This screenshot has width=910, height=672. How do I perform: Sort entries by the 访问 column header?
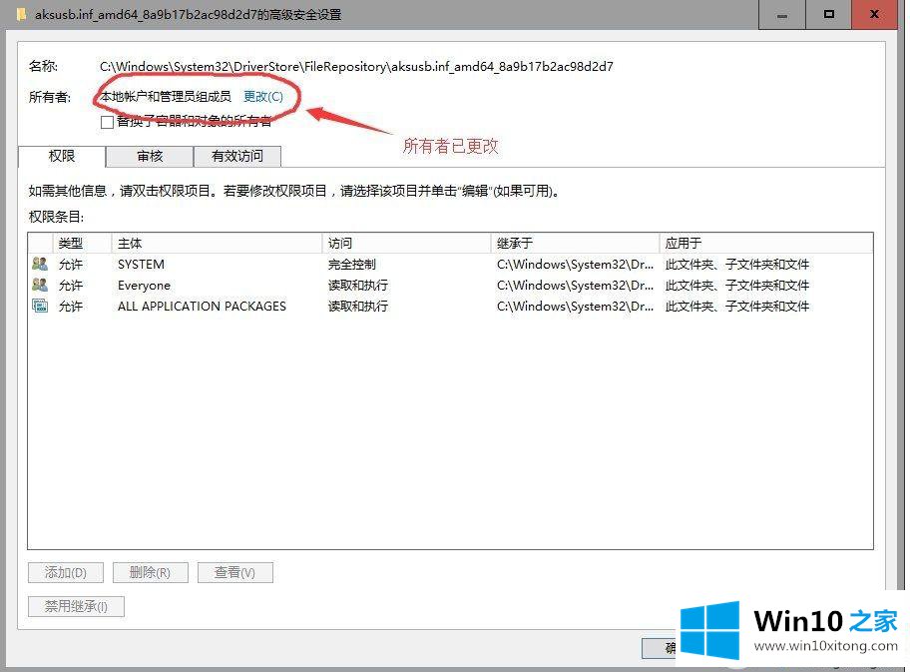pos(406,243)
